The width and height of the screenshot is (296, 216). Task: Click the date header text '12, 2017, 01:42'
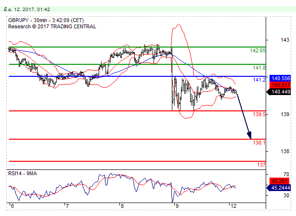coord(32,10)
